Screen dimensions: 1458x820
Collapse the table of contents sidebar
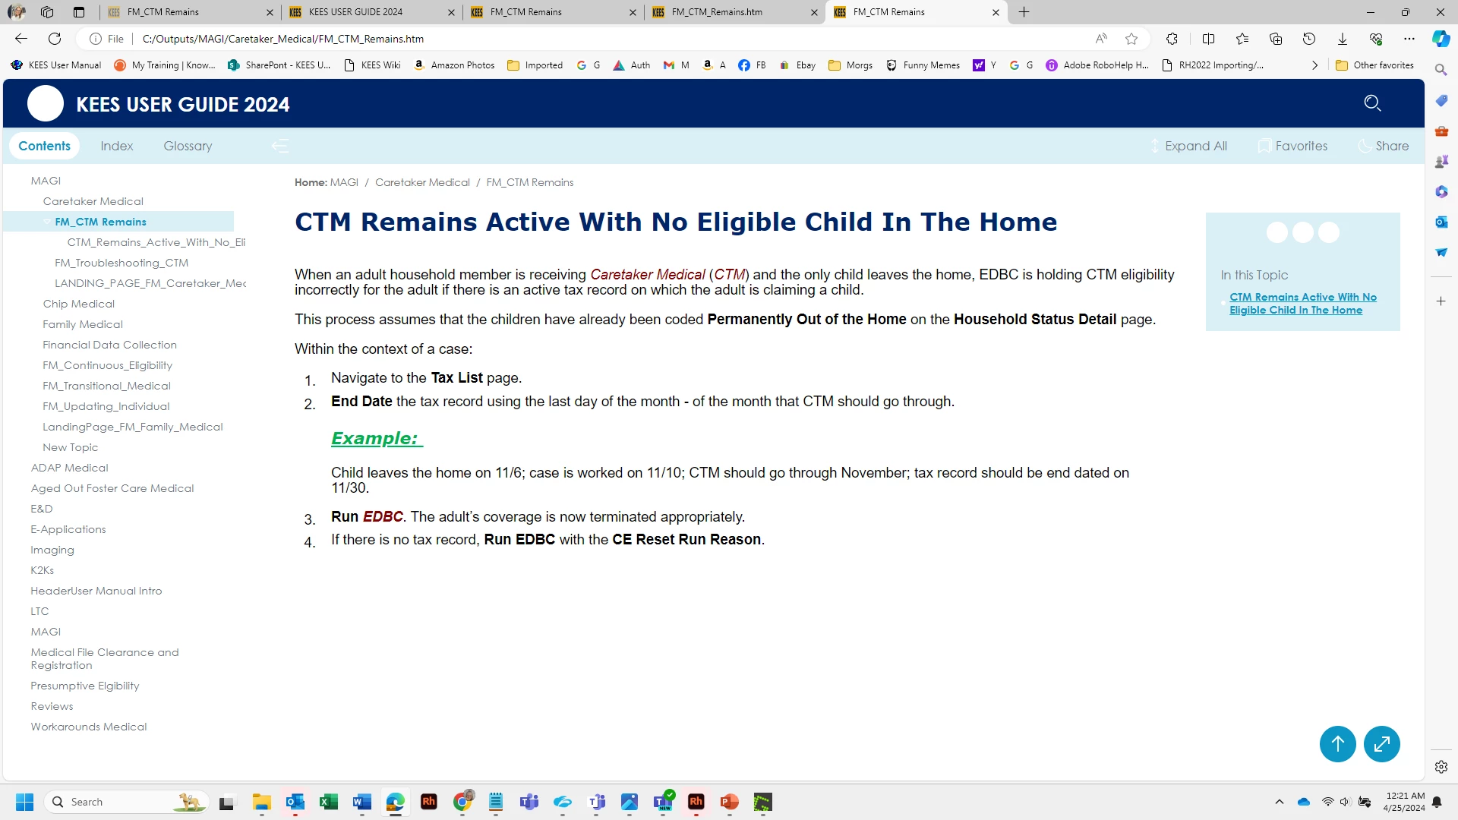pyautogui.click(x=280, y=146)
